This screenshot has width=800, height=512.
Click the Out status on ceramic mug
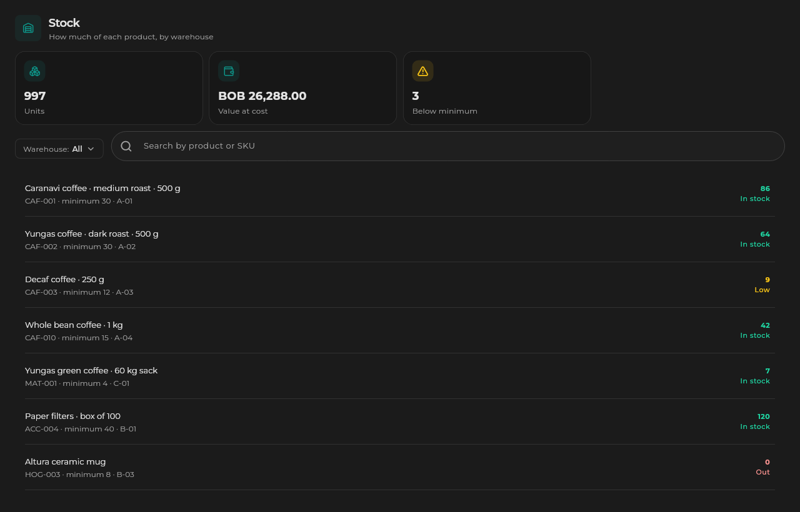tap(762, 472)
